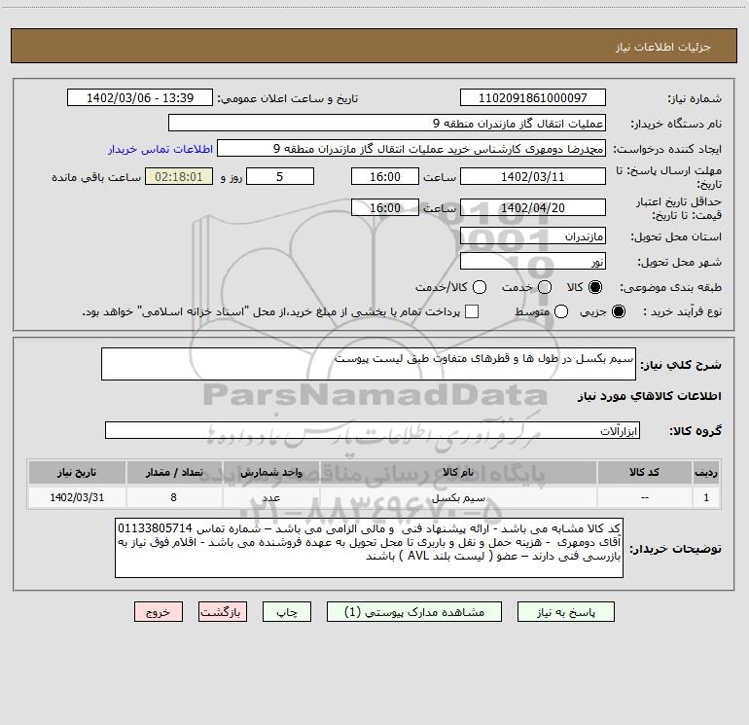Choose the متوسط purchase type radio
Viewport: 749px width, 725px height.
561,311
